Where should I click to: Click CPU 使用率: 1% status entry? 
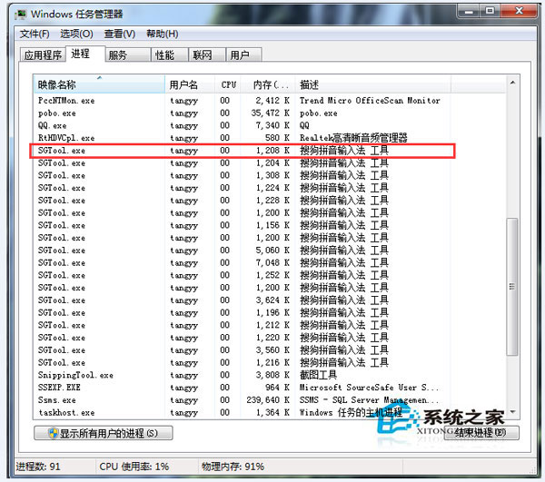coord(134,467)
